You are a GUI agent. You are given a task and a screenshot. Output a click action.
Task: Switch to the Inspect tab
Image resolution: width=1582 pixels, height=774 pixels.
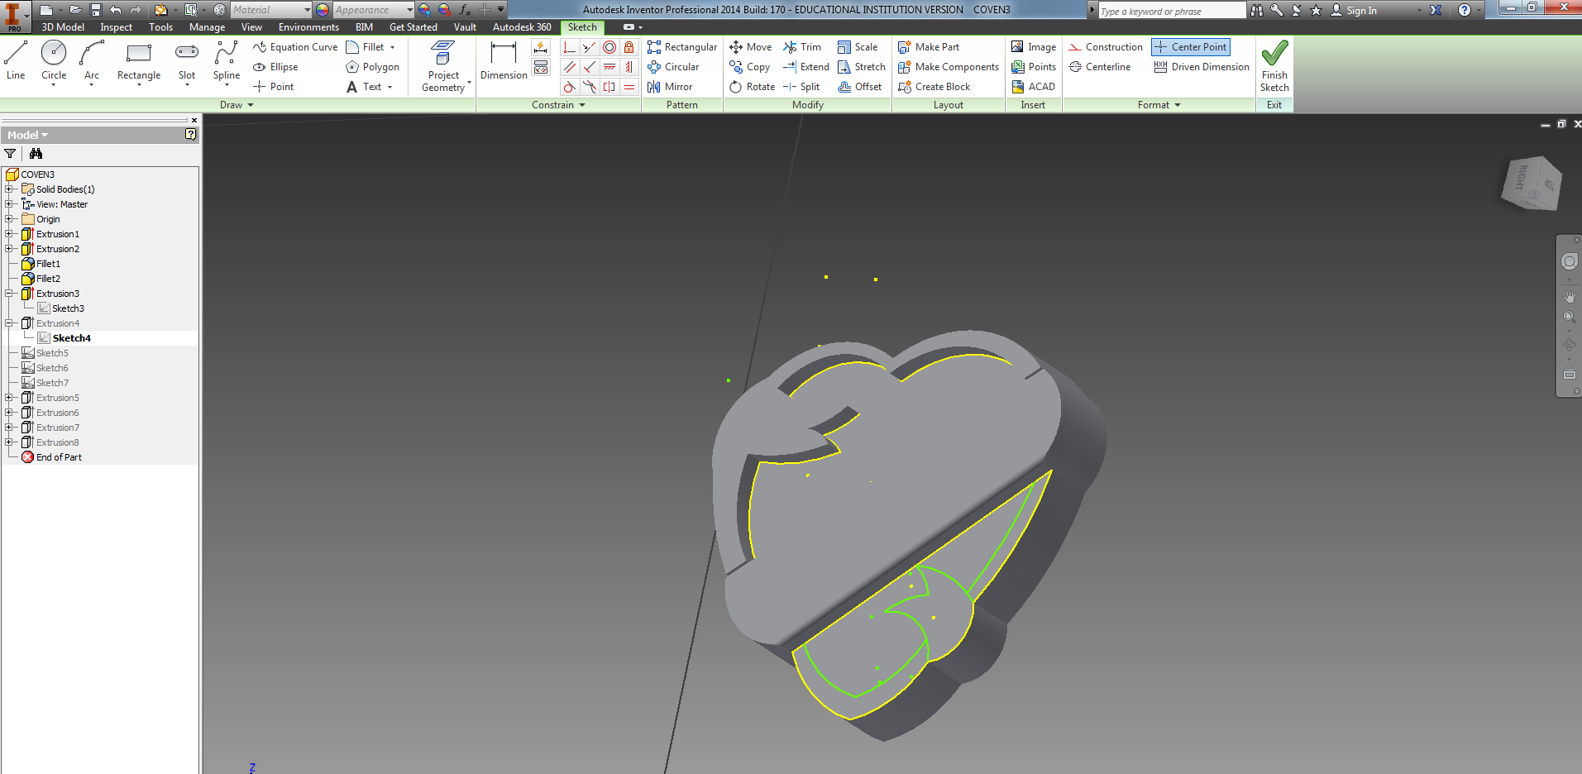[x=116, y=27]
